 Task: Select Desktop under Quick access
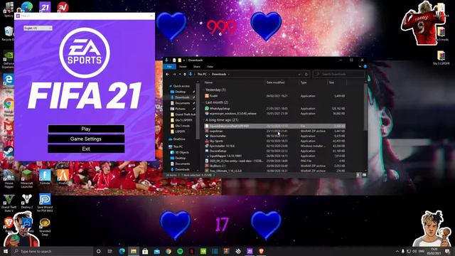tap(180, 92)
